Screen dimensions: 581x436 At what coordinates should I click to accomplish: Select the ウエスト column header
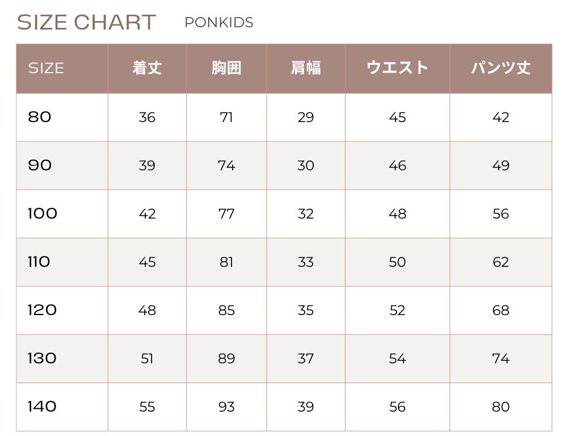tap(397, 68)
